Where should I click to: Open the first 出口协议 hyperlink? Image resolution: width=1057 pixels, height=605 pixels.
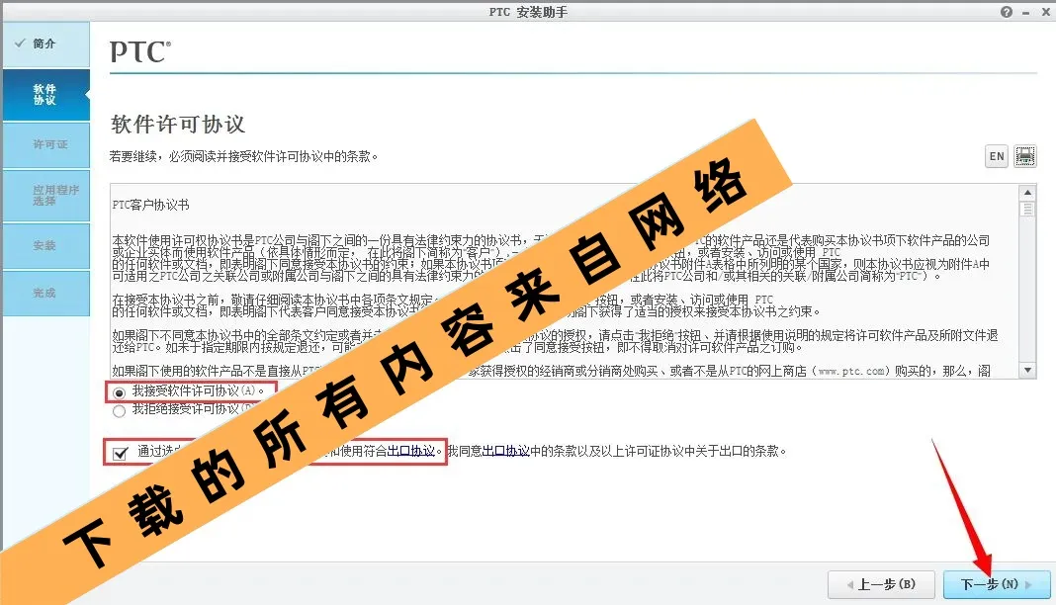(x=411, y=451)
